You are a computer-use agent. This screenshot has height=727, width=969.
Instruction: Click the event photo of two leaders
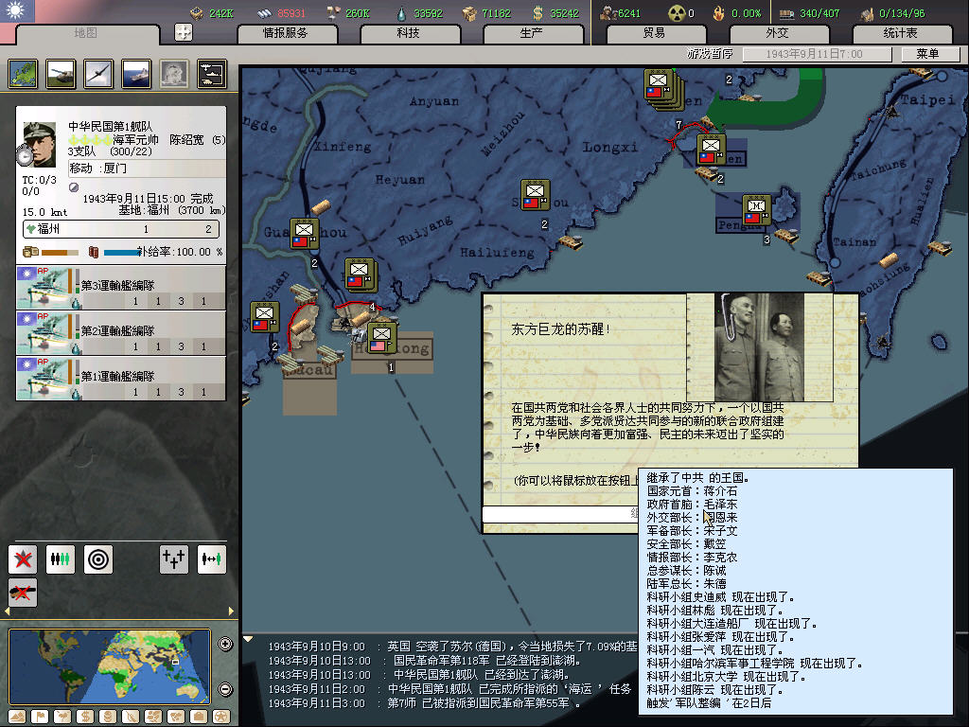click(x=760, y=346)
